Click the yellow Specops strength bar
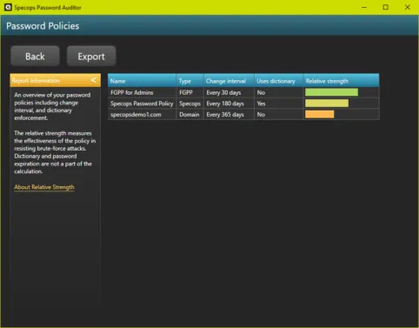The image size is (419, 328). pos(327,104)
